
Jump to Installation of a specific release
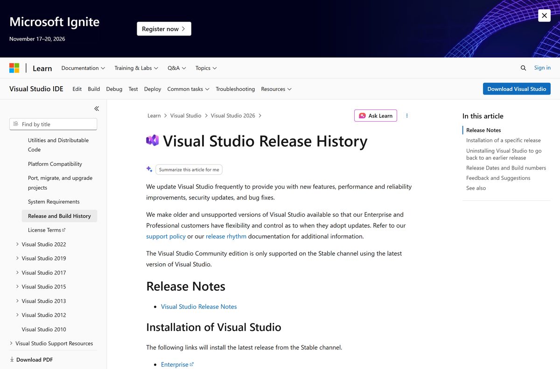click(x=504, y=140)
